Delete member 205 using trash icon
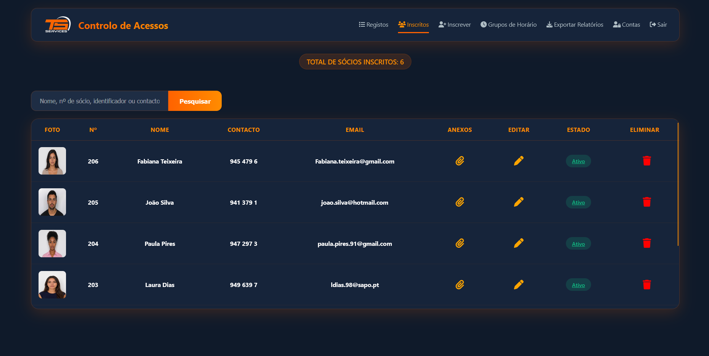709x356 pixels. tap(647, 202)
